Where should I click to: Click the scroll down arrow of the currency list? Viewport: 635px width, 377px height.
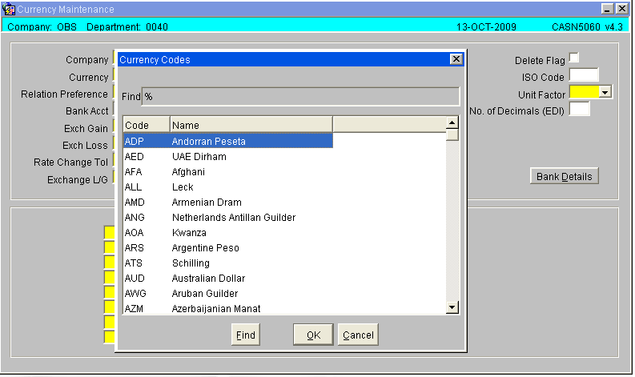click(x=452, y=307)
